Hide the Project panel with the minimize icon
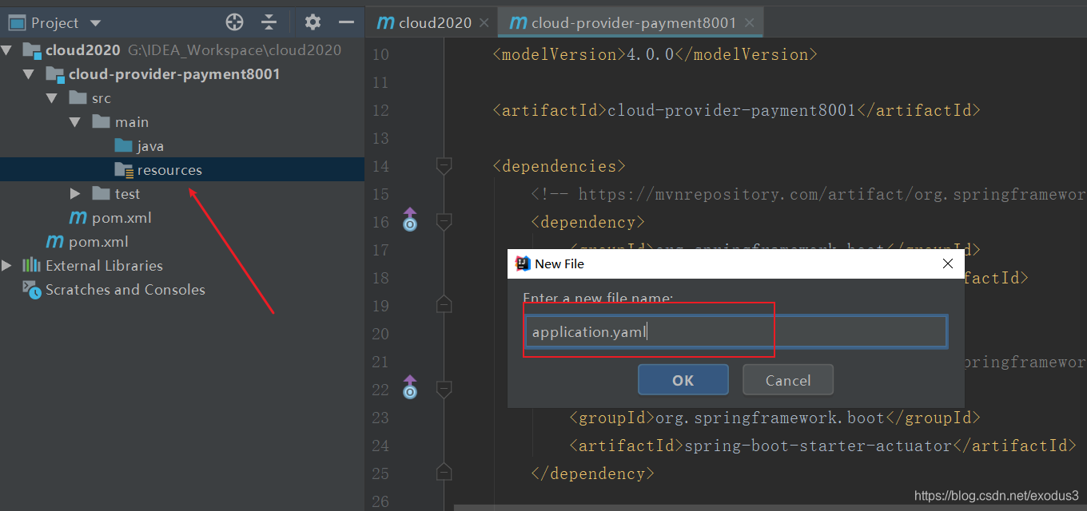The width and height of the screenshot is (1087, 511). [346, 22]
